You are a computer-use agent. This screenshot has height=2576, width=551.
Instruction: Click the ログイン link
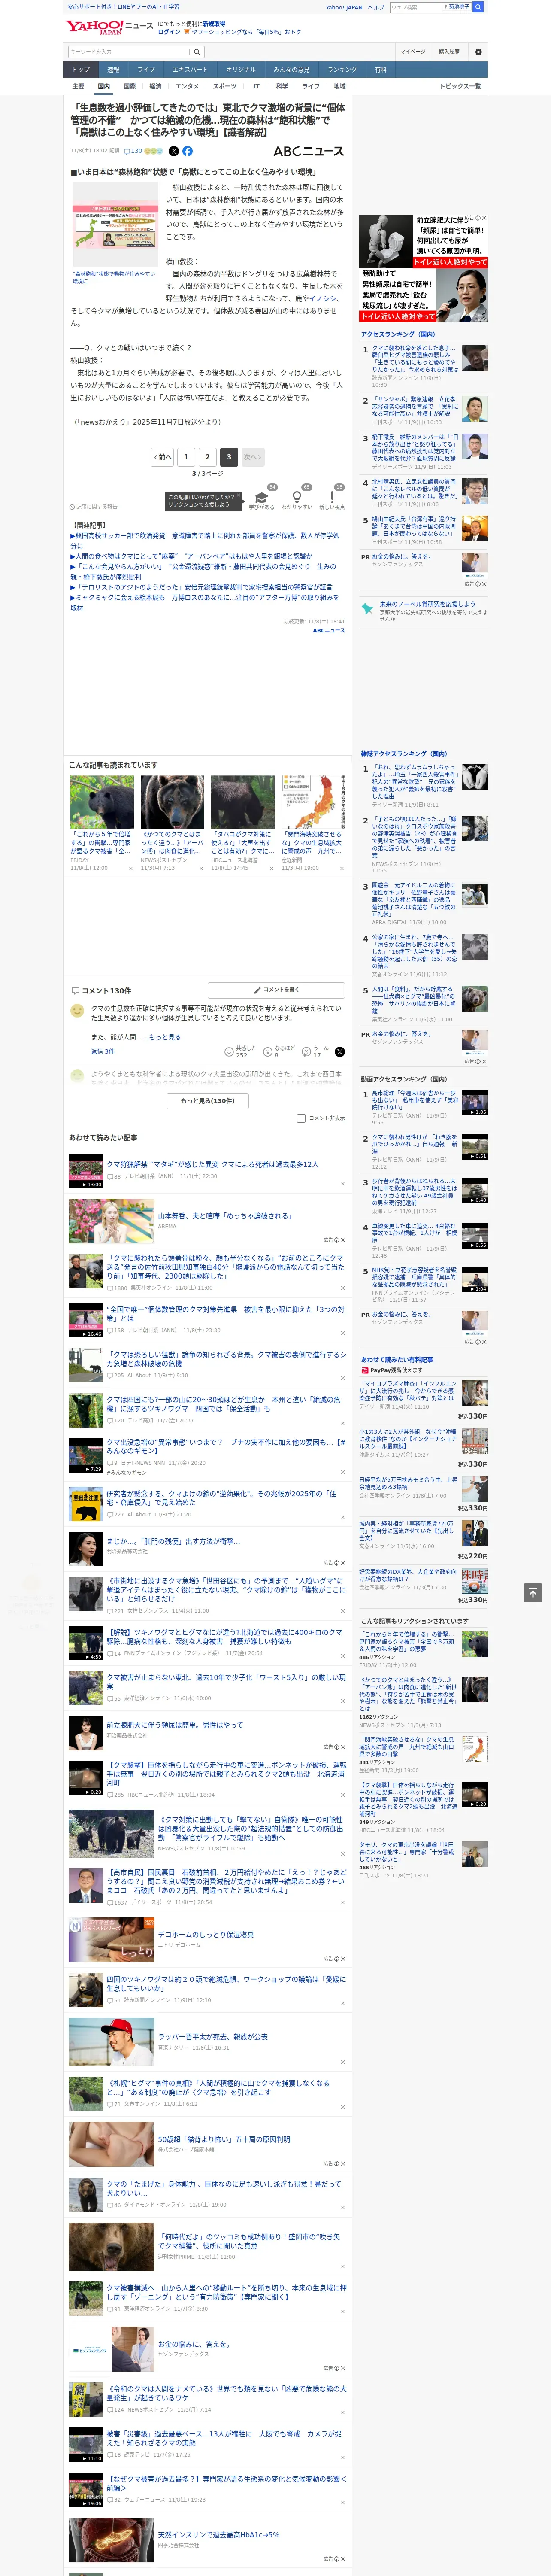coord(169,32)
